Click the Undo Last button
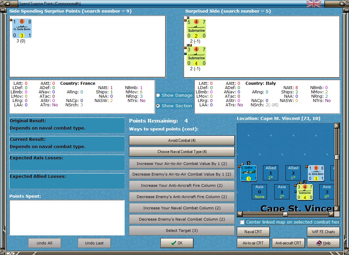The height and width of the screenshot is (255, 349). [x=94, y=243]
